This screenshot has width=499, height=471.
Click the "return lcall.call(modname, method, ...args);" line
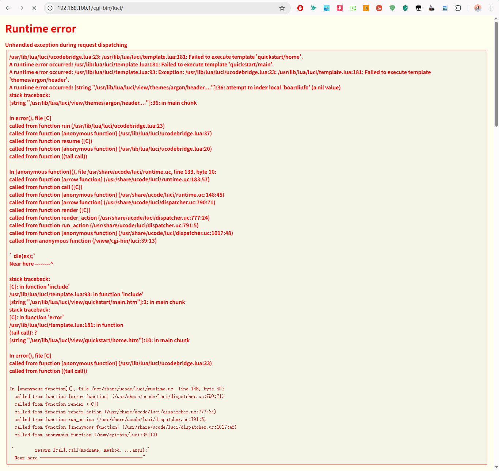coord(81,450)
